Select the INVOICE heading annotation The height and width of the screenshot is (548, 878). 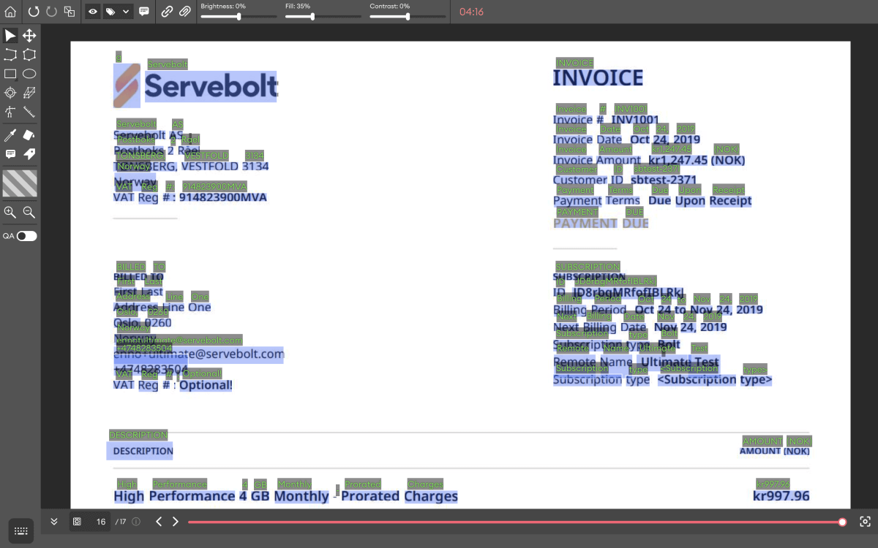coord(598,78)
